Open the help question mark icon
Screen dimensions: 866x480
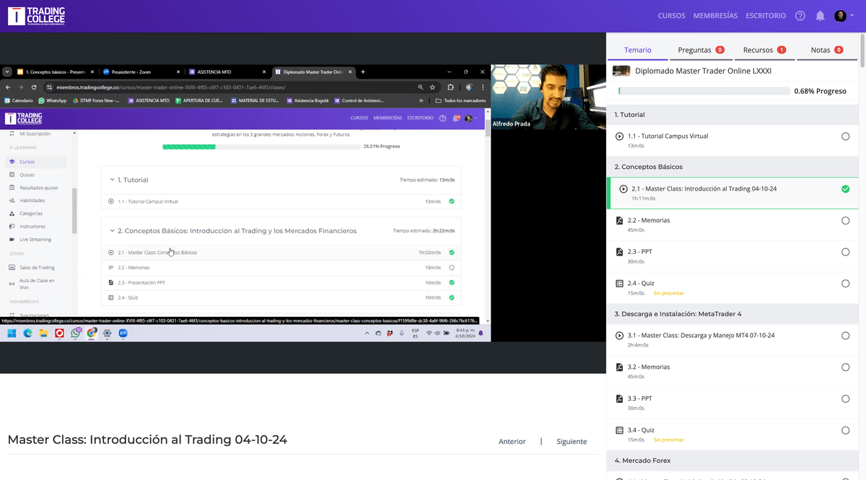pos(800,16)
